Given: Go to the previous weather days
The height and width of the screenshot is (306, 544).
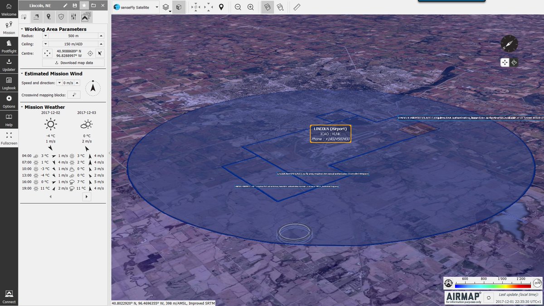Looking at the screenshot, I should 50,197.
